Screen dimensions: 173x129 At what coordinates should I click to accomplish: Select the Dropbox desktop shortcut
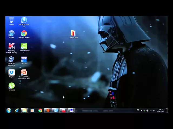[11, 73]
